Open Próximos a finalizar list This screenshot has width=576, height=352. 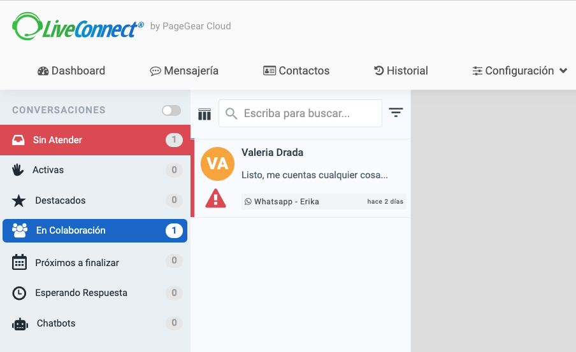click(x=95, y=262)
